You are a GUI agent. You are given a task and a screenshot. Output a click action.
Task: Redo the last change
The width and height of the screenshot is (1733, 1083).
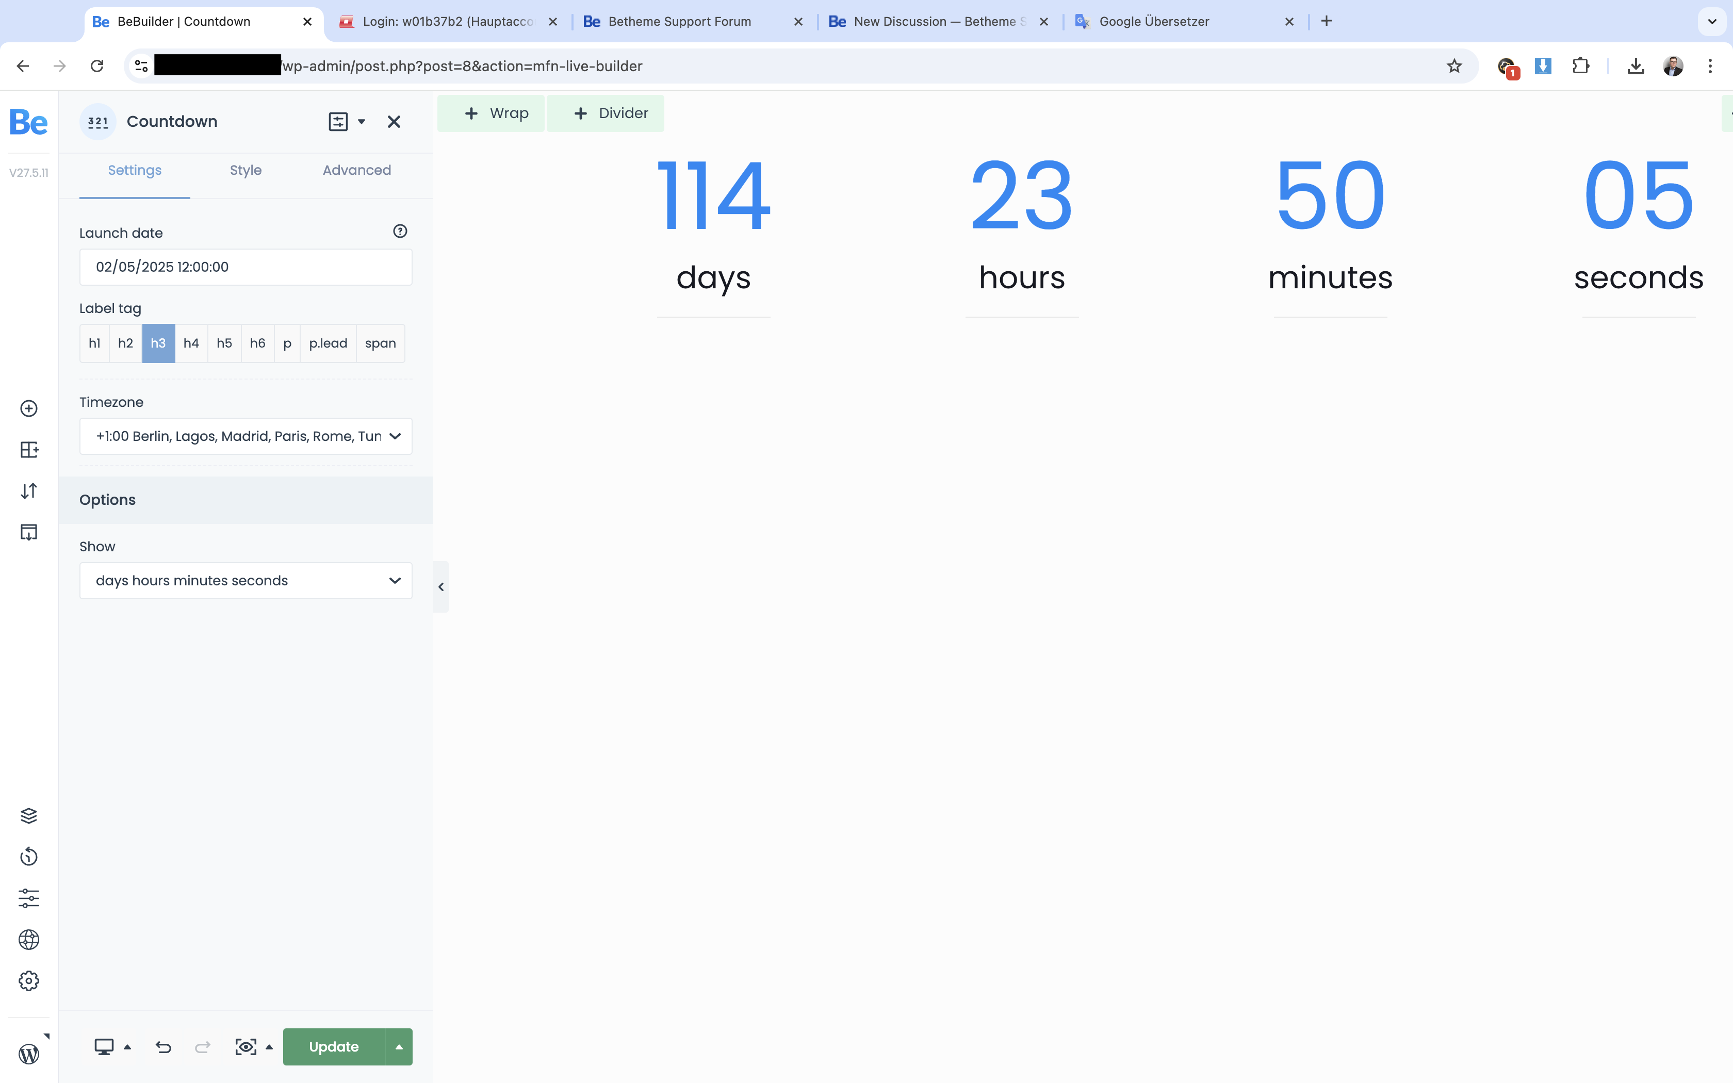tap(203, 1047)
